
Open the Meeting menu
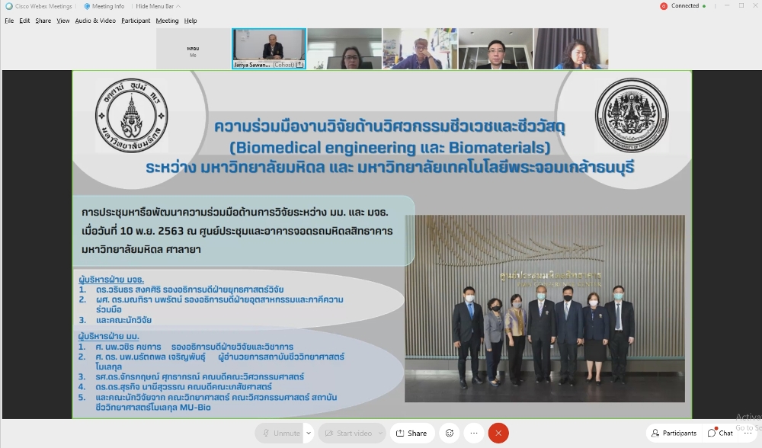(x=167, y=21)
